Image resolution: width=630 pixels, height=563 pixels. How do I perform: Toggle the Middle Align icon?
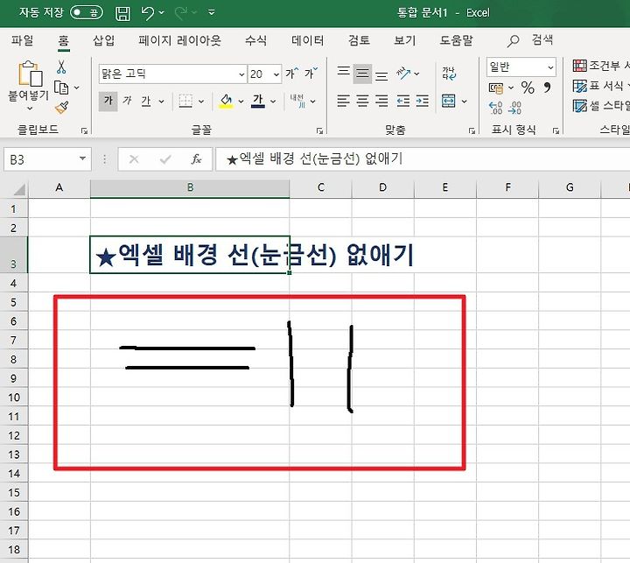click(362, 74)
